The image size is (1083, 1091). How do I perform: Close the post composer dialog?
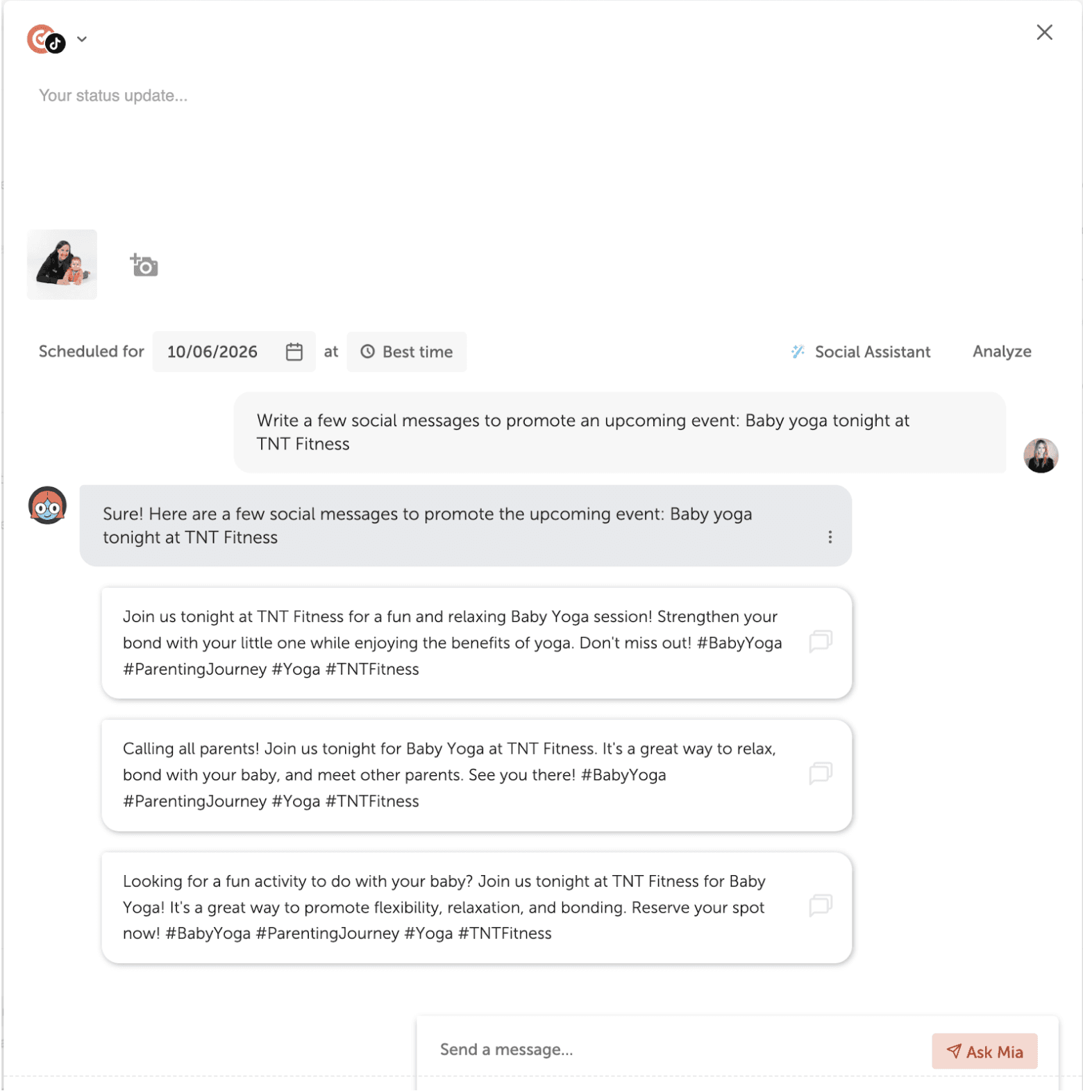pyautogui.click(x=1044, y=33)
